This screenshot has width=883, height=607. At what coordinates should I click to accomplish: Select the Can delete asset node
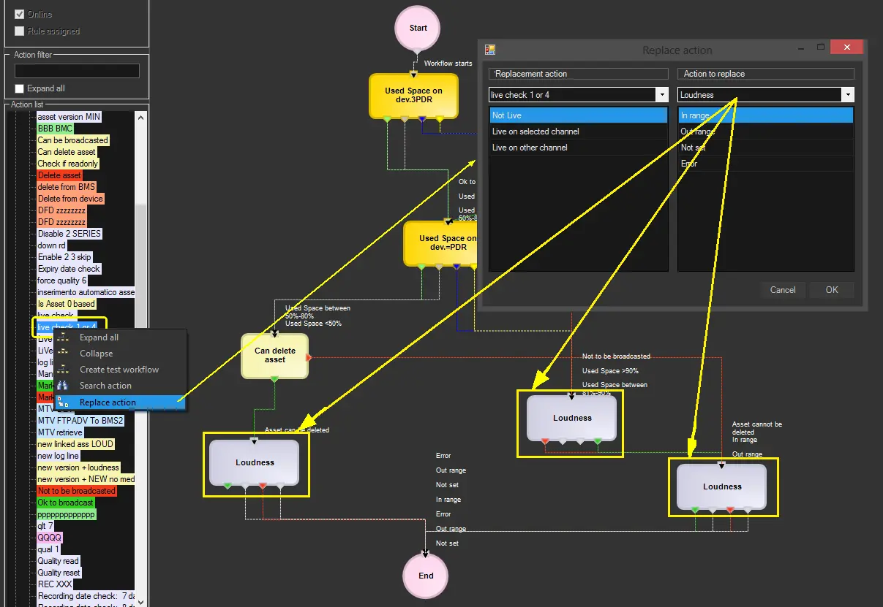point(274,356)
